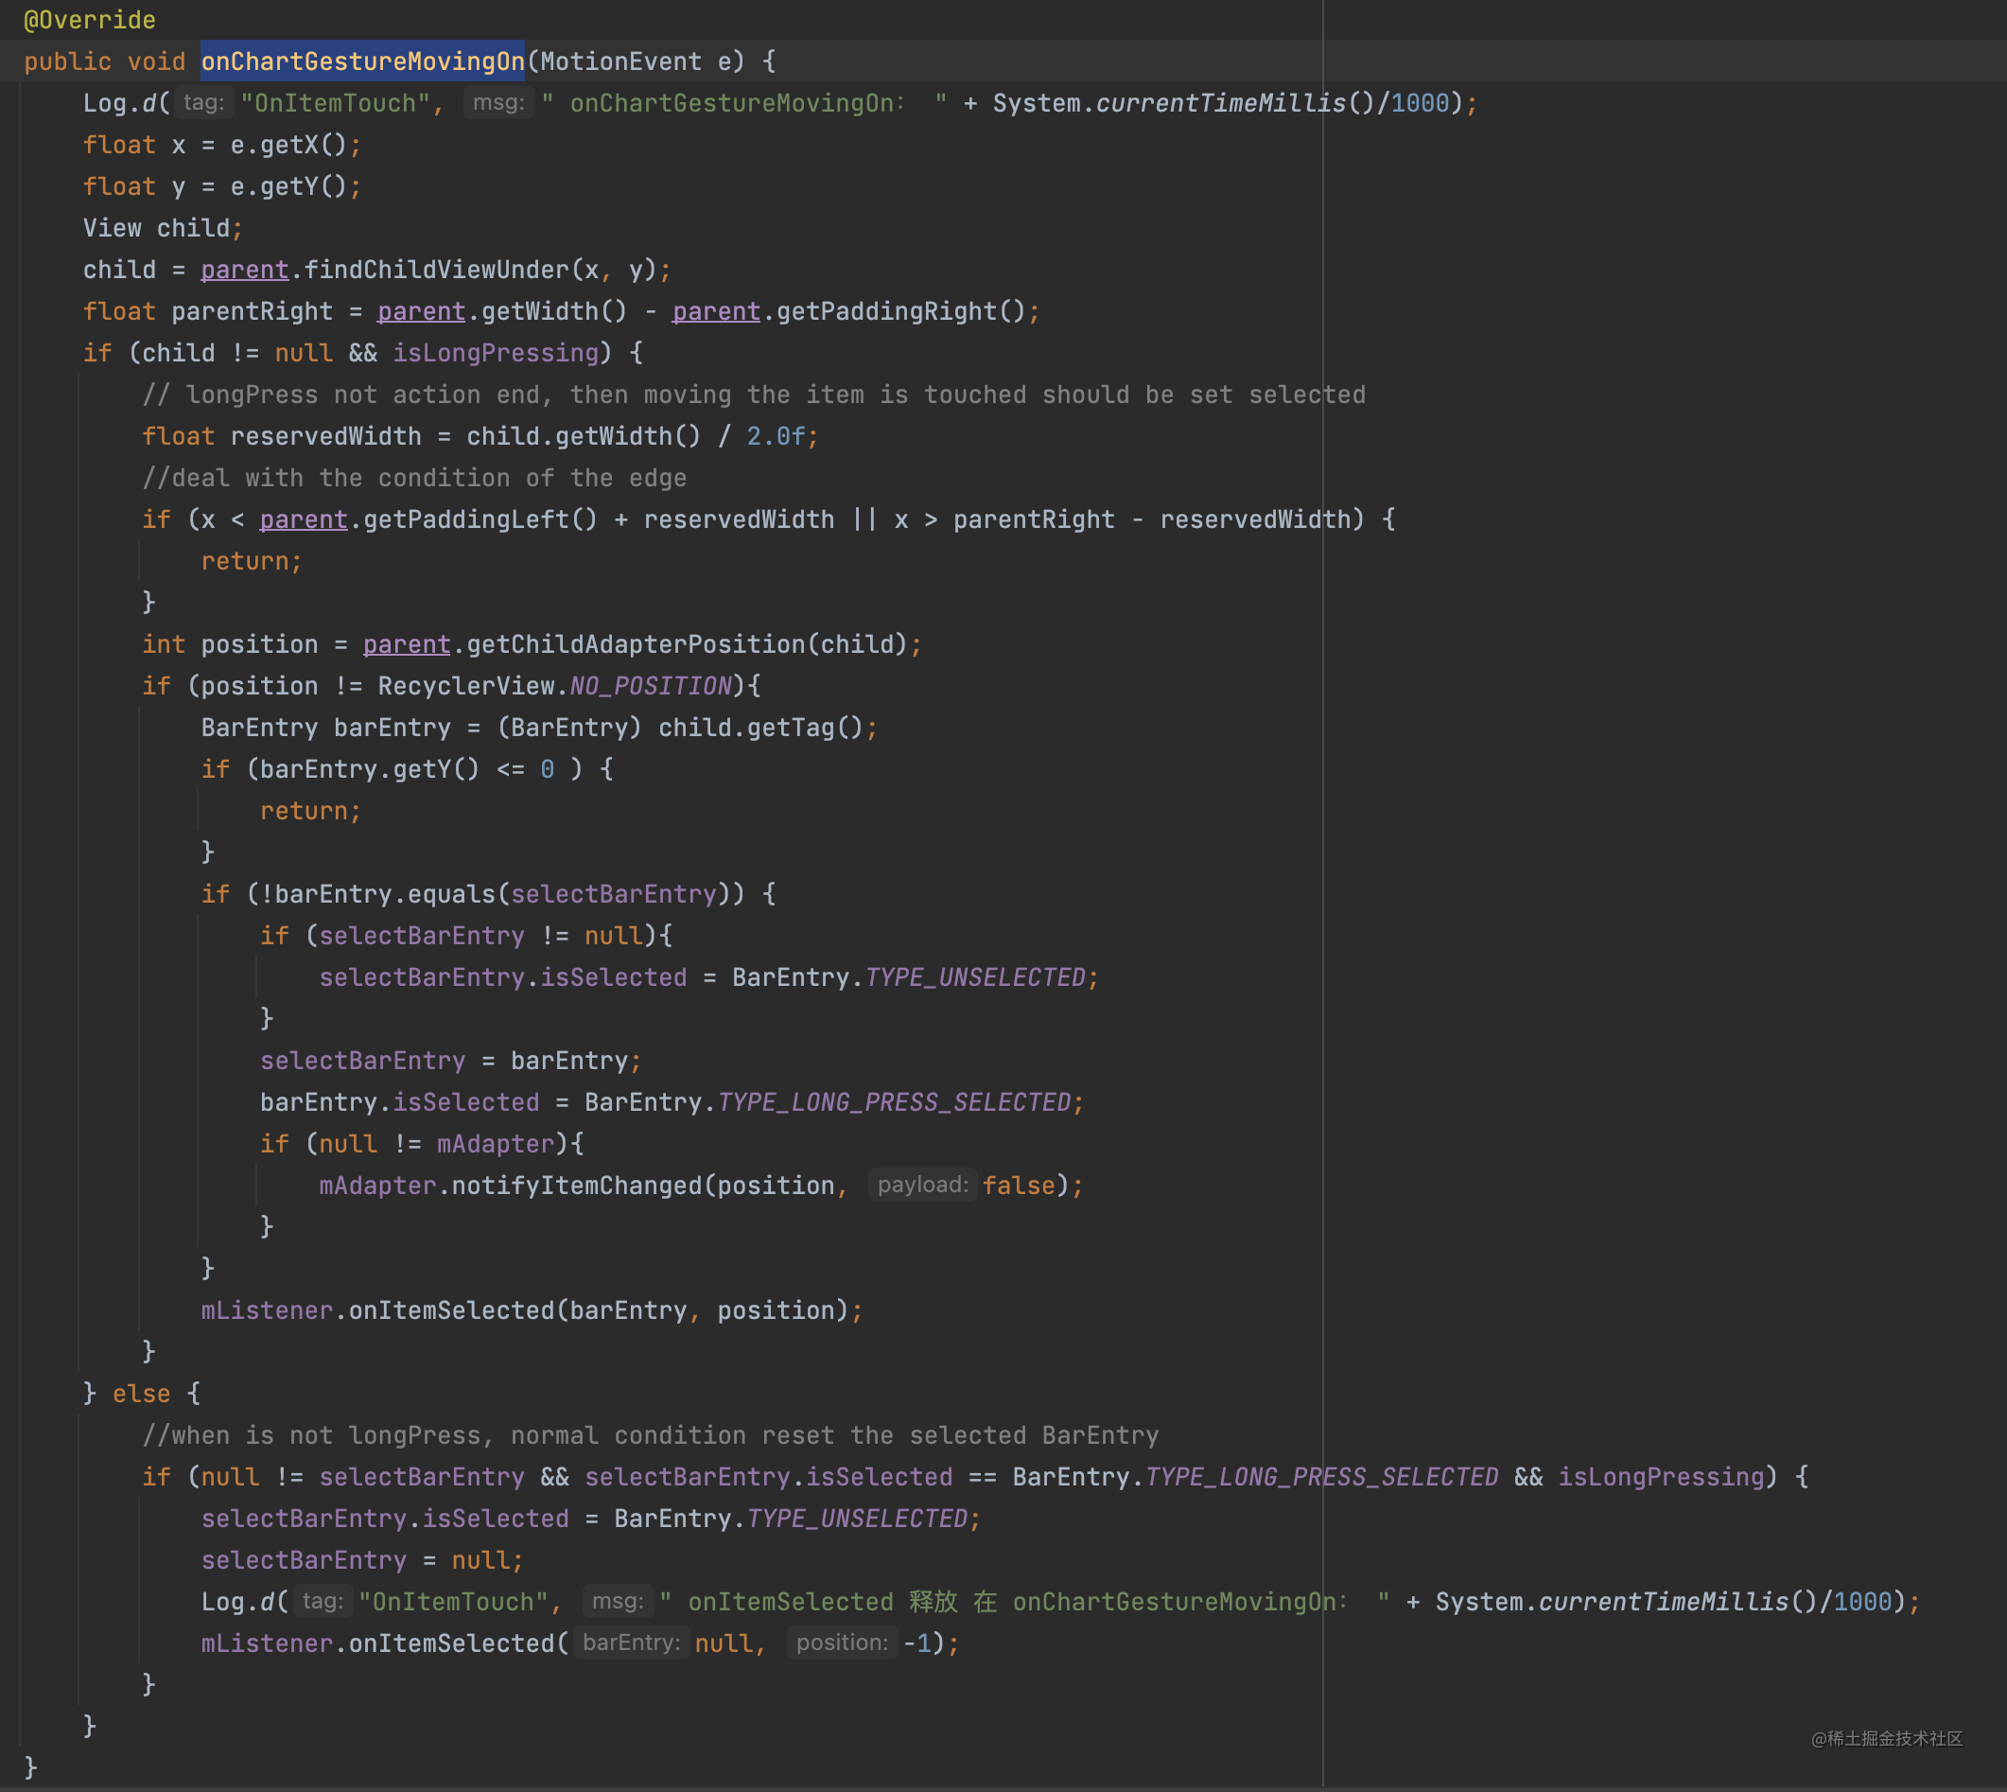Image resolution: width=2007 pixels, height=1792 pixels.
Task: Click the position: inlay hint before -1
Action: [x=842, y=1643]
